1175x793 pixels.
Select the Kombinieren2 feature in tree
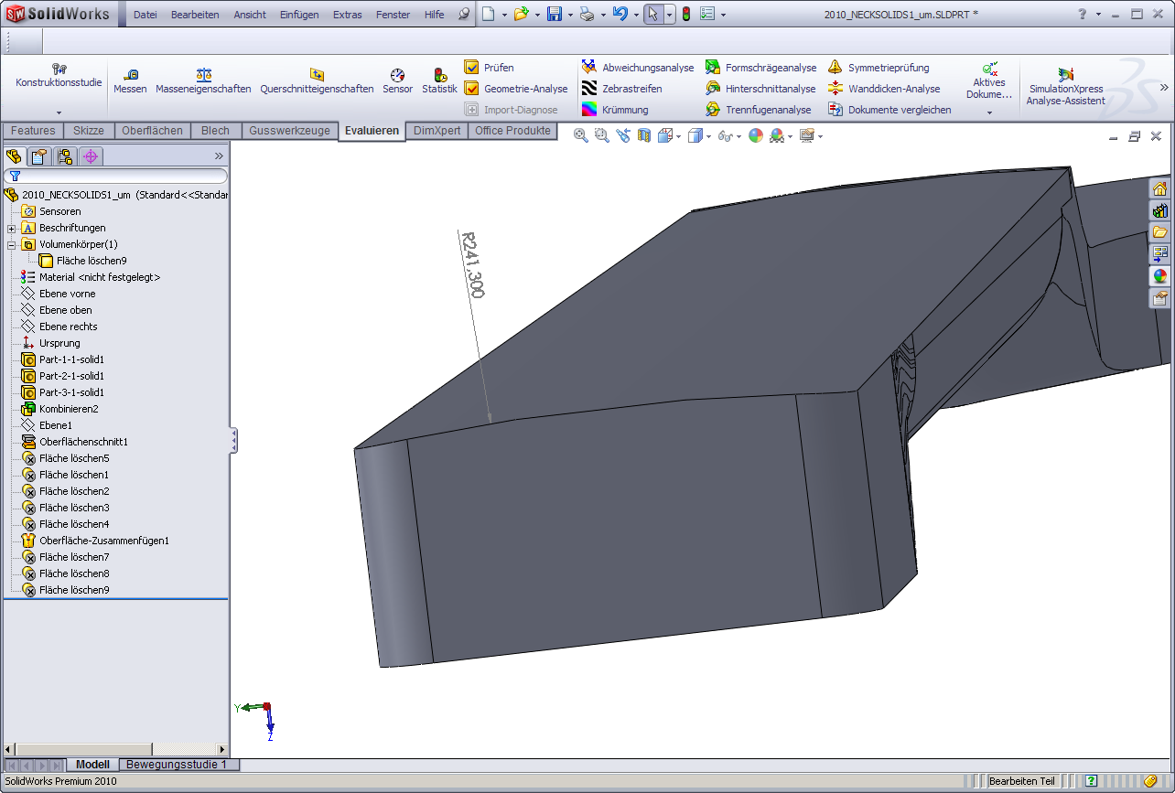point(68,409)
